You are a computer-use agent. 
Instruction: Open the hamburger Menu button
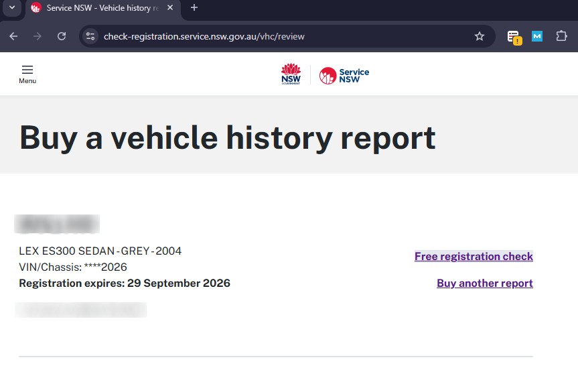point(27,74)
